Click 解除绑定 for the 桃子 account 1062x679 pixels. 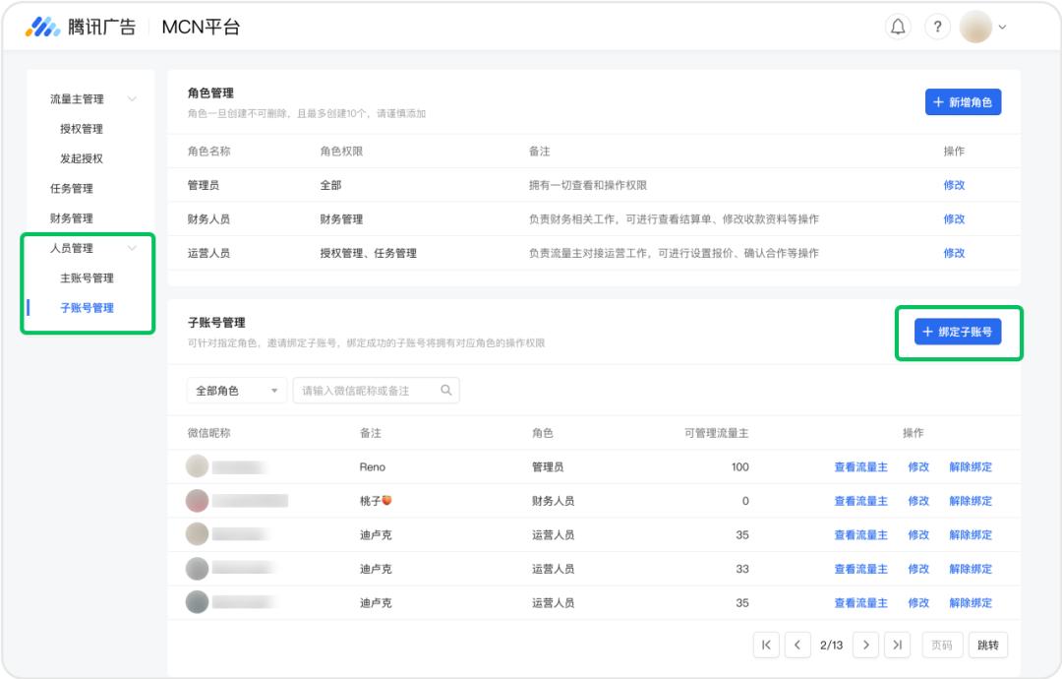(971, 500)
